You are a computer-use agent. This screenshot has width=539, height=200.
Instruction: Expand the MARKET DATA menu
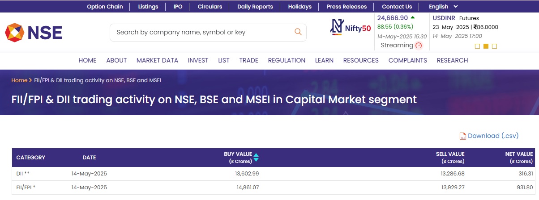(x=157, y=60)
